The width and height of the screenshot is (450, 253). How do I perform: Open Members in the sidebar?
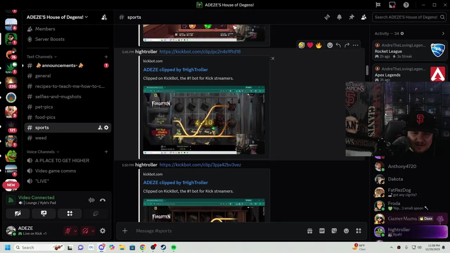[68, 29]
